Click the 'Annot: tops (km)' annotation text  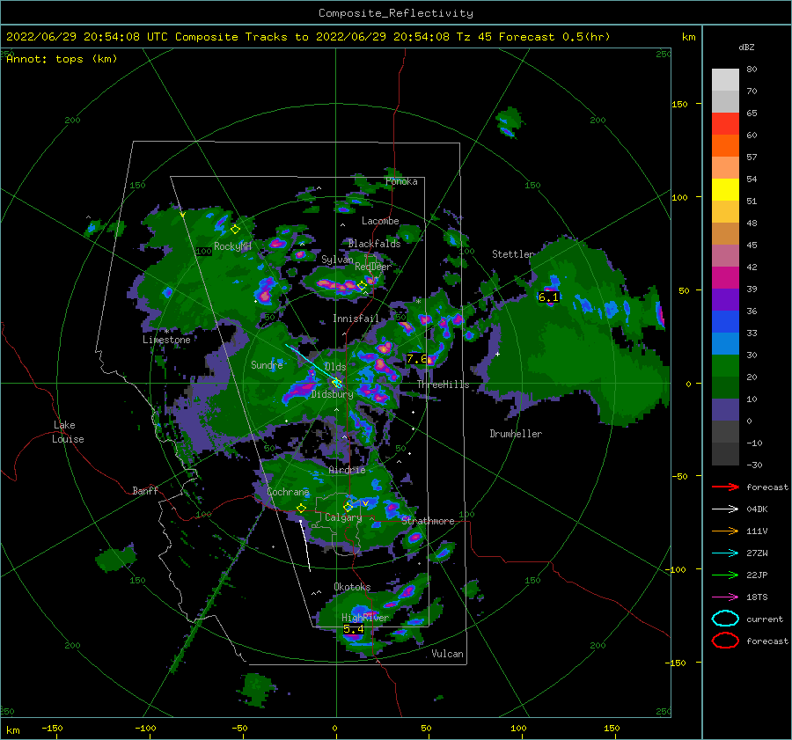[62, 59]
